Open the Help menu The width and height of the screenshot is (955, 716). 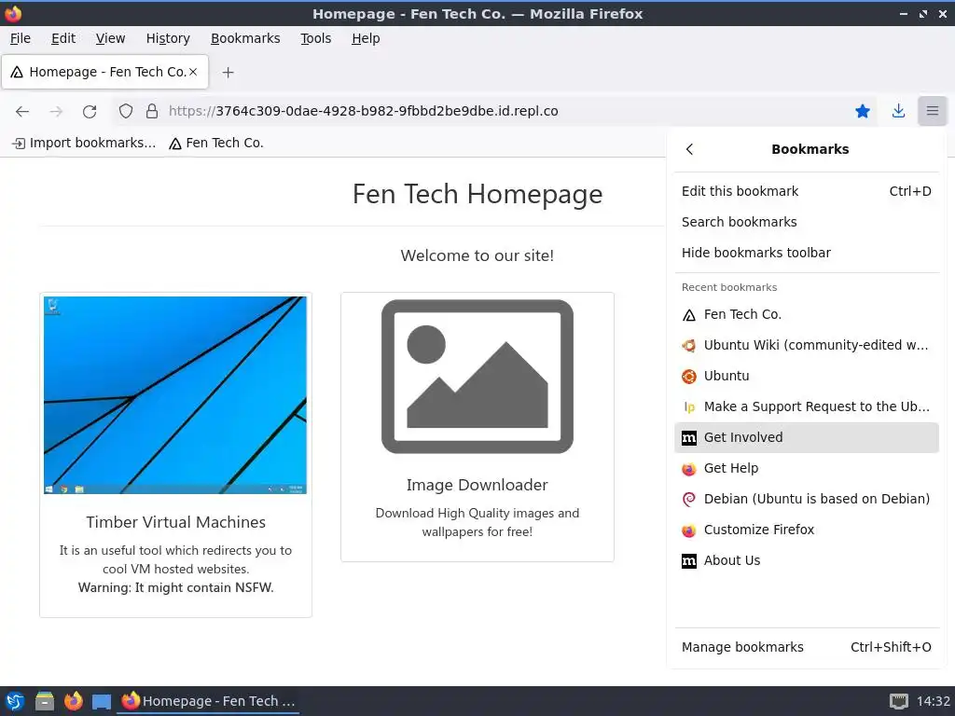(x=366, y=38)
